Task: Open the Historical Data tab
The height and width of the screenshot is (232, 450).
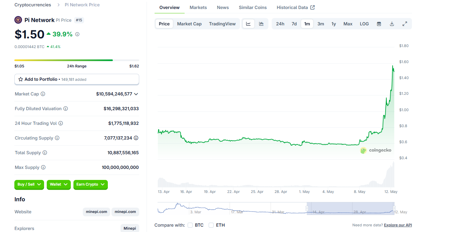Action: coord(296,7)
